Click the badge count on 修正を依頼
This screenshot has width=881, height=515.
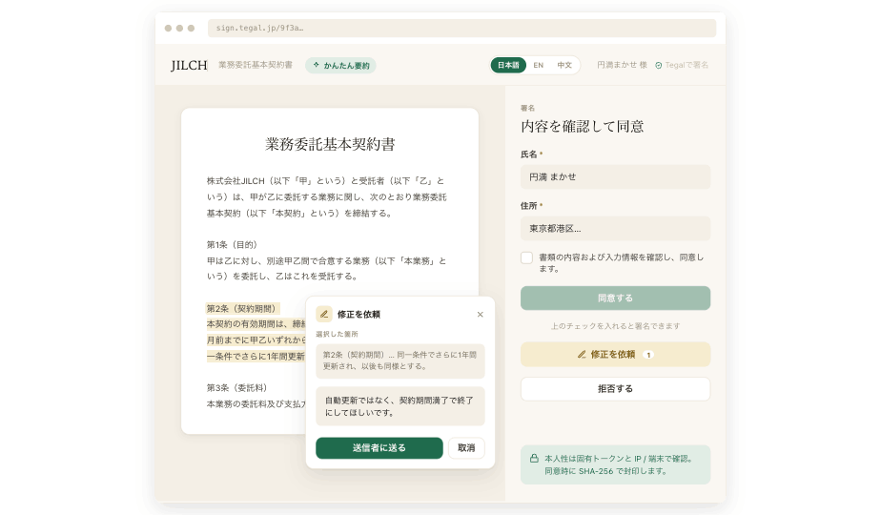pyautogui.click(x=648, y=355)
